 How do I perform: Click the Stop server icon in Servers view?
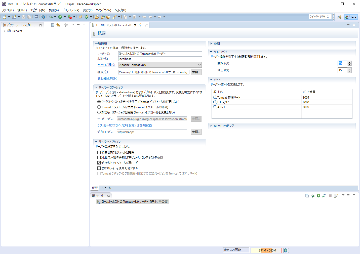330,196
